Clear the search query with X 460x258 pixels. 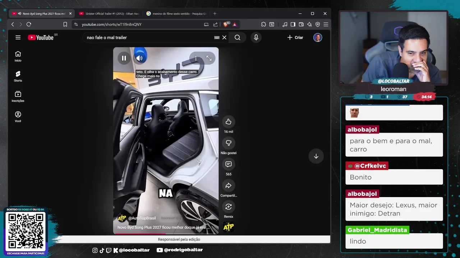224,37
